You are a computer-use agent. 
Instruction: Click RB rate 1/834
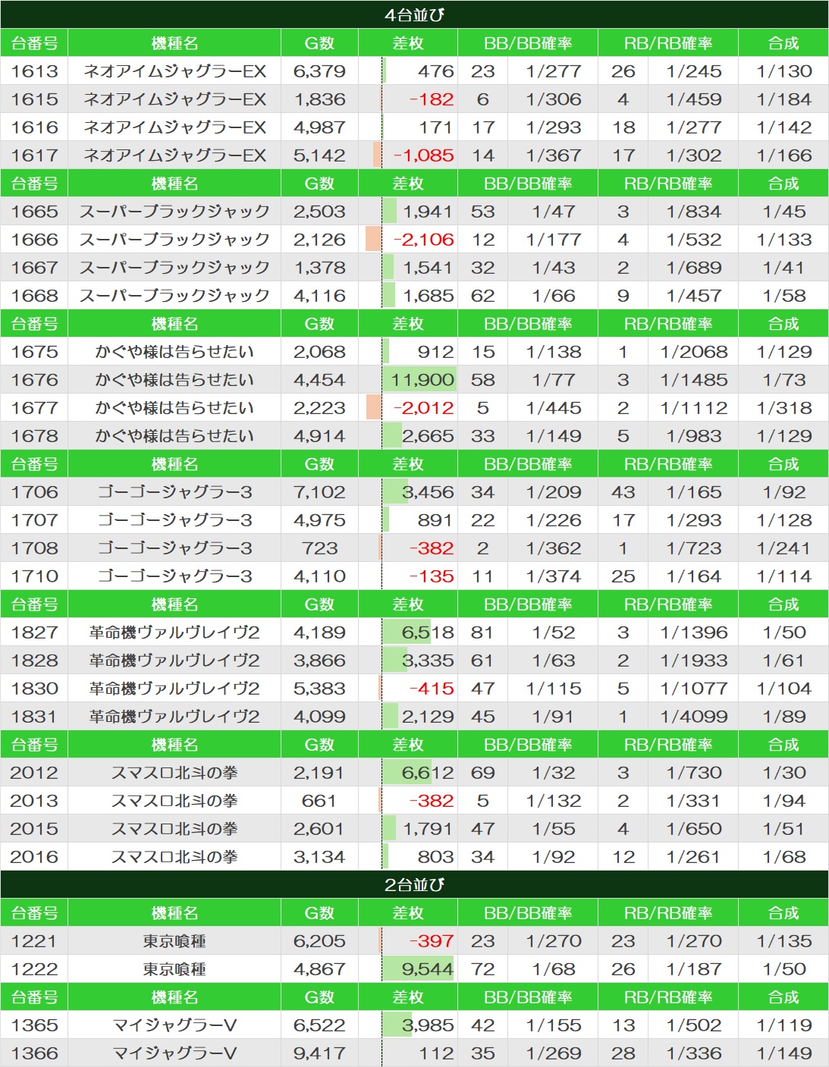(694, 212)
